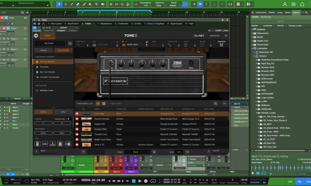This screenshot has height=186, width=311.
Task: Switch Tone Model List to grid view
Action: point(104,103)
